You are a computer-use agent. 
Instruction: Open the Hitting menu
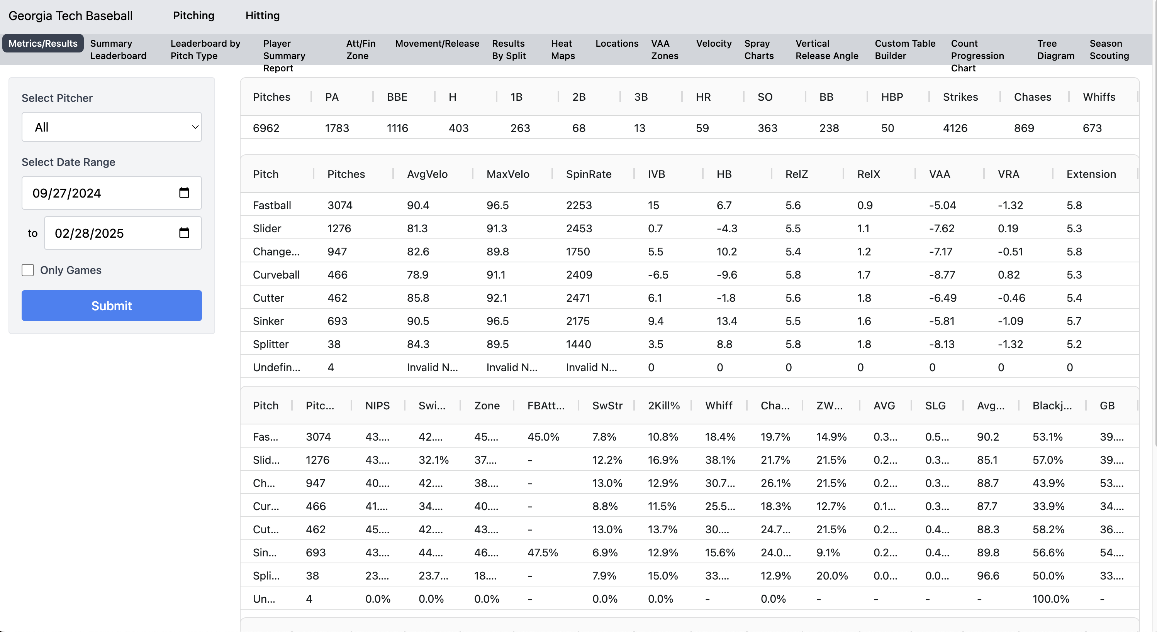point(262,16)
